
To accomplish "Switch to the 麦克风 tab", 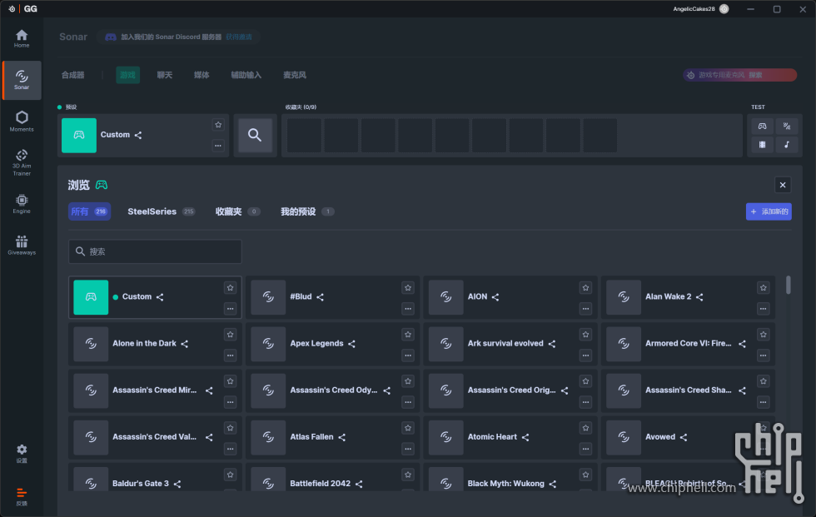I will [x=295, y=75].
